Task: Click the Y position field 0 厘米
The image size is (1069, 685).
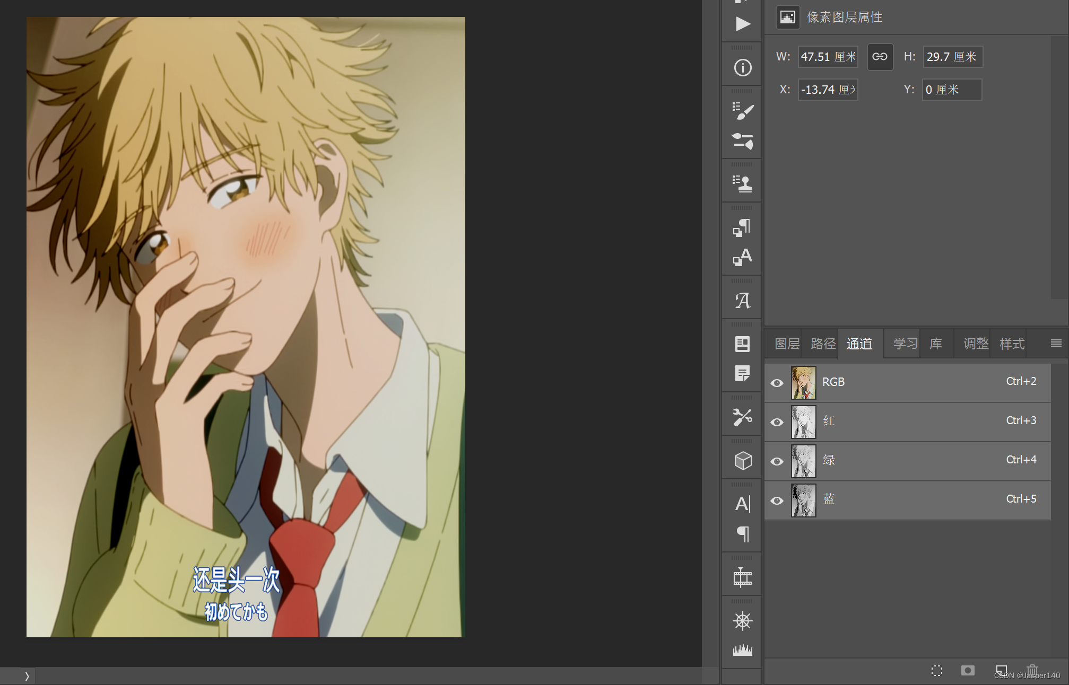Action: pyautogui.click(x=952, y=90)
